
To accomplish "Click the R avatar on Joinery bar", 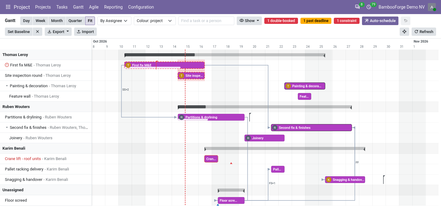I will click(x=248, y=138).
